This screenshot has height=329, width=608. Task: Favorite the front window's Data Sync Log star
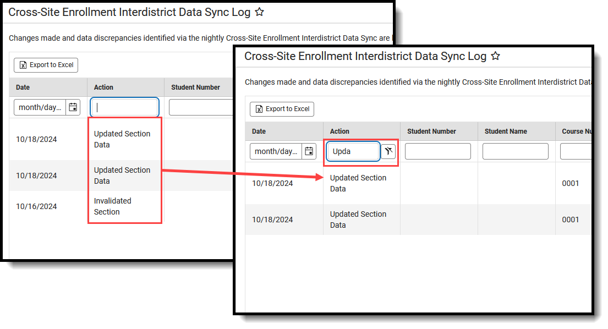point(496,56)
